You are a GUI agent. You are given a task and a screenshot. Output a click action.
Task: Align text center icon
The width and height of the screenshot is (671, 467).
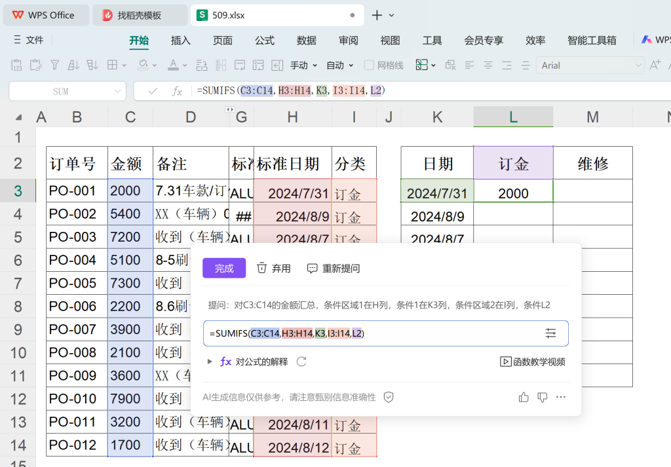pyautogui.click(x=488, y=65)
